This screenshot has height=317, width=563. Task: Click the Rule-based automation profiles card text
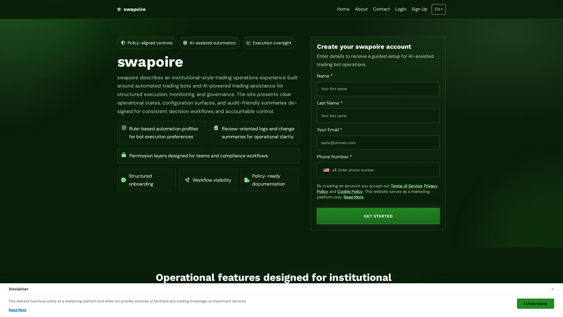click(x=164, y=133)
